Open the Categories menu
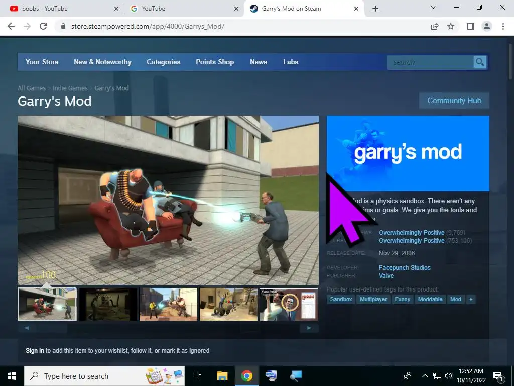The image size is (514, 386). [x=163, y=62]
